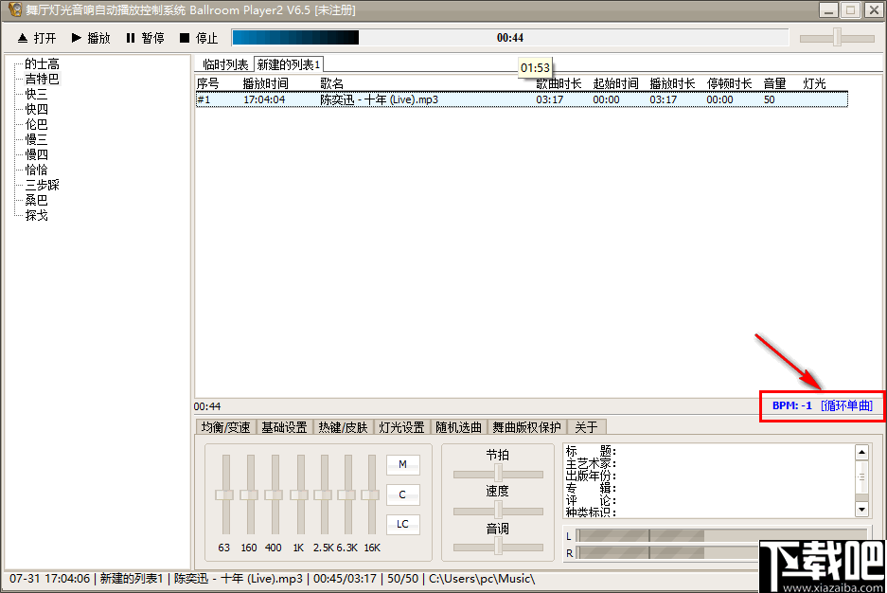Open the 灯光设置 tab
This screenshot has width=887, height=593.
[401, 427]
